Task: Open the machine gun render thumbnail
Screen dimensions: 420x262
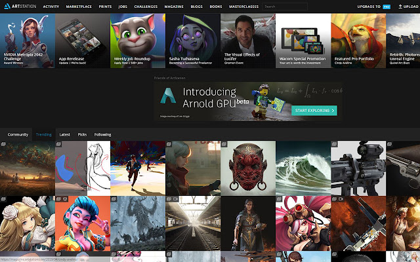Action: click(x=358, y=168)
